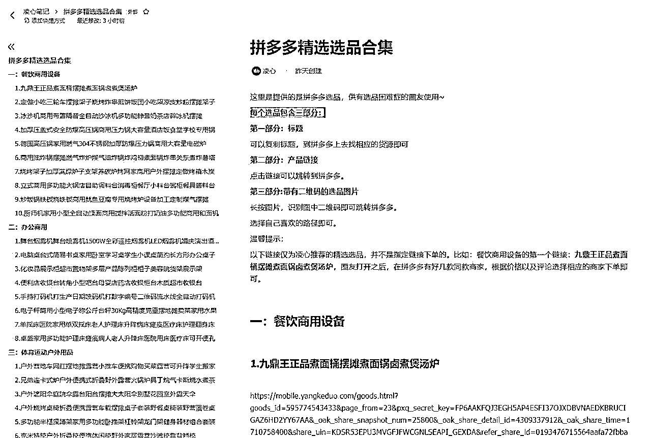Collapse the outline sidebar with double chevron

point(11,47)
